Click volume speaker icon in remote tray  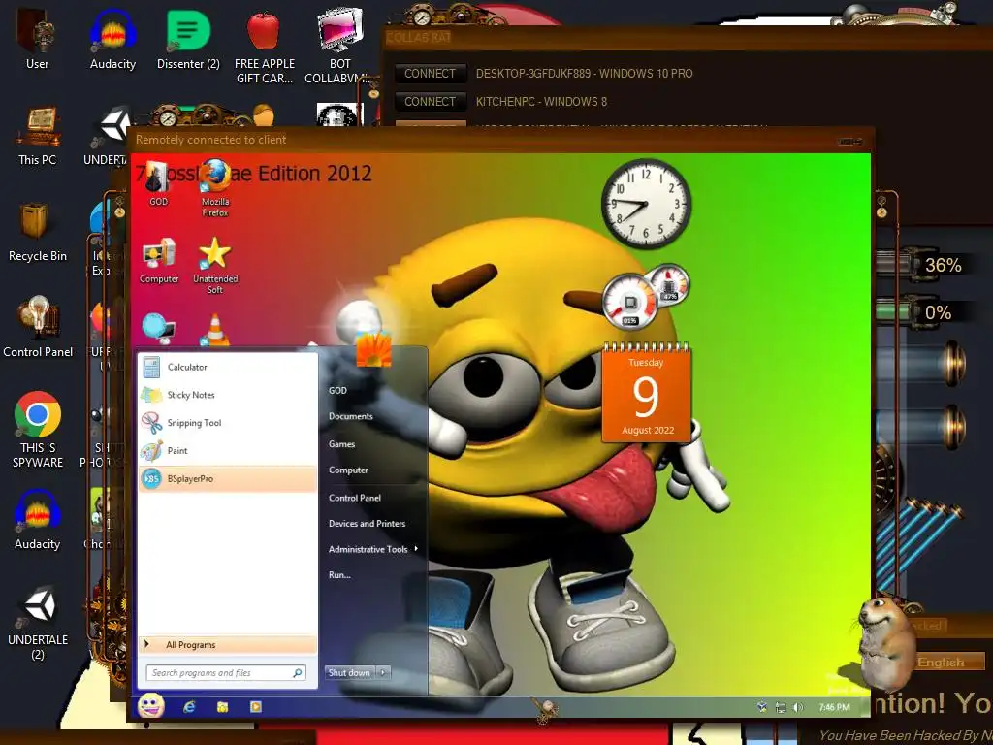click(798, 707)
